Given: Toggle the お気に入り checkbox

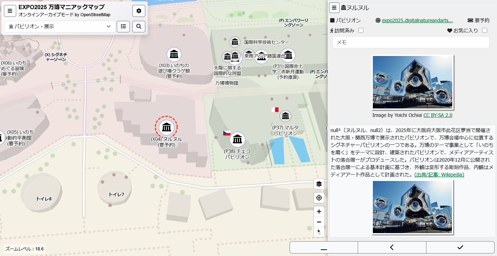Looking at the screenshot, I should coord(485,30).
